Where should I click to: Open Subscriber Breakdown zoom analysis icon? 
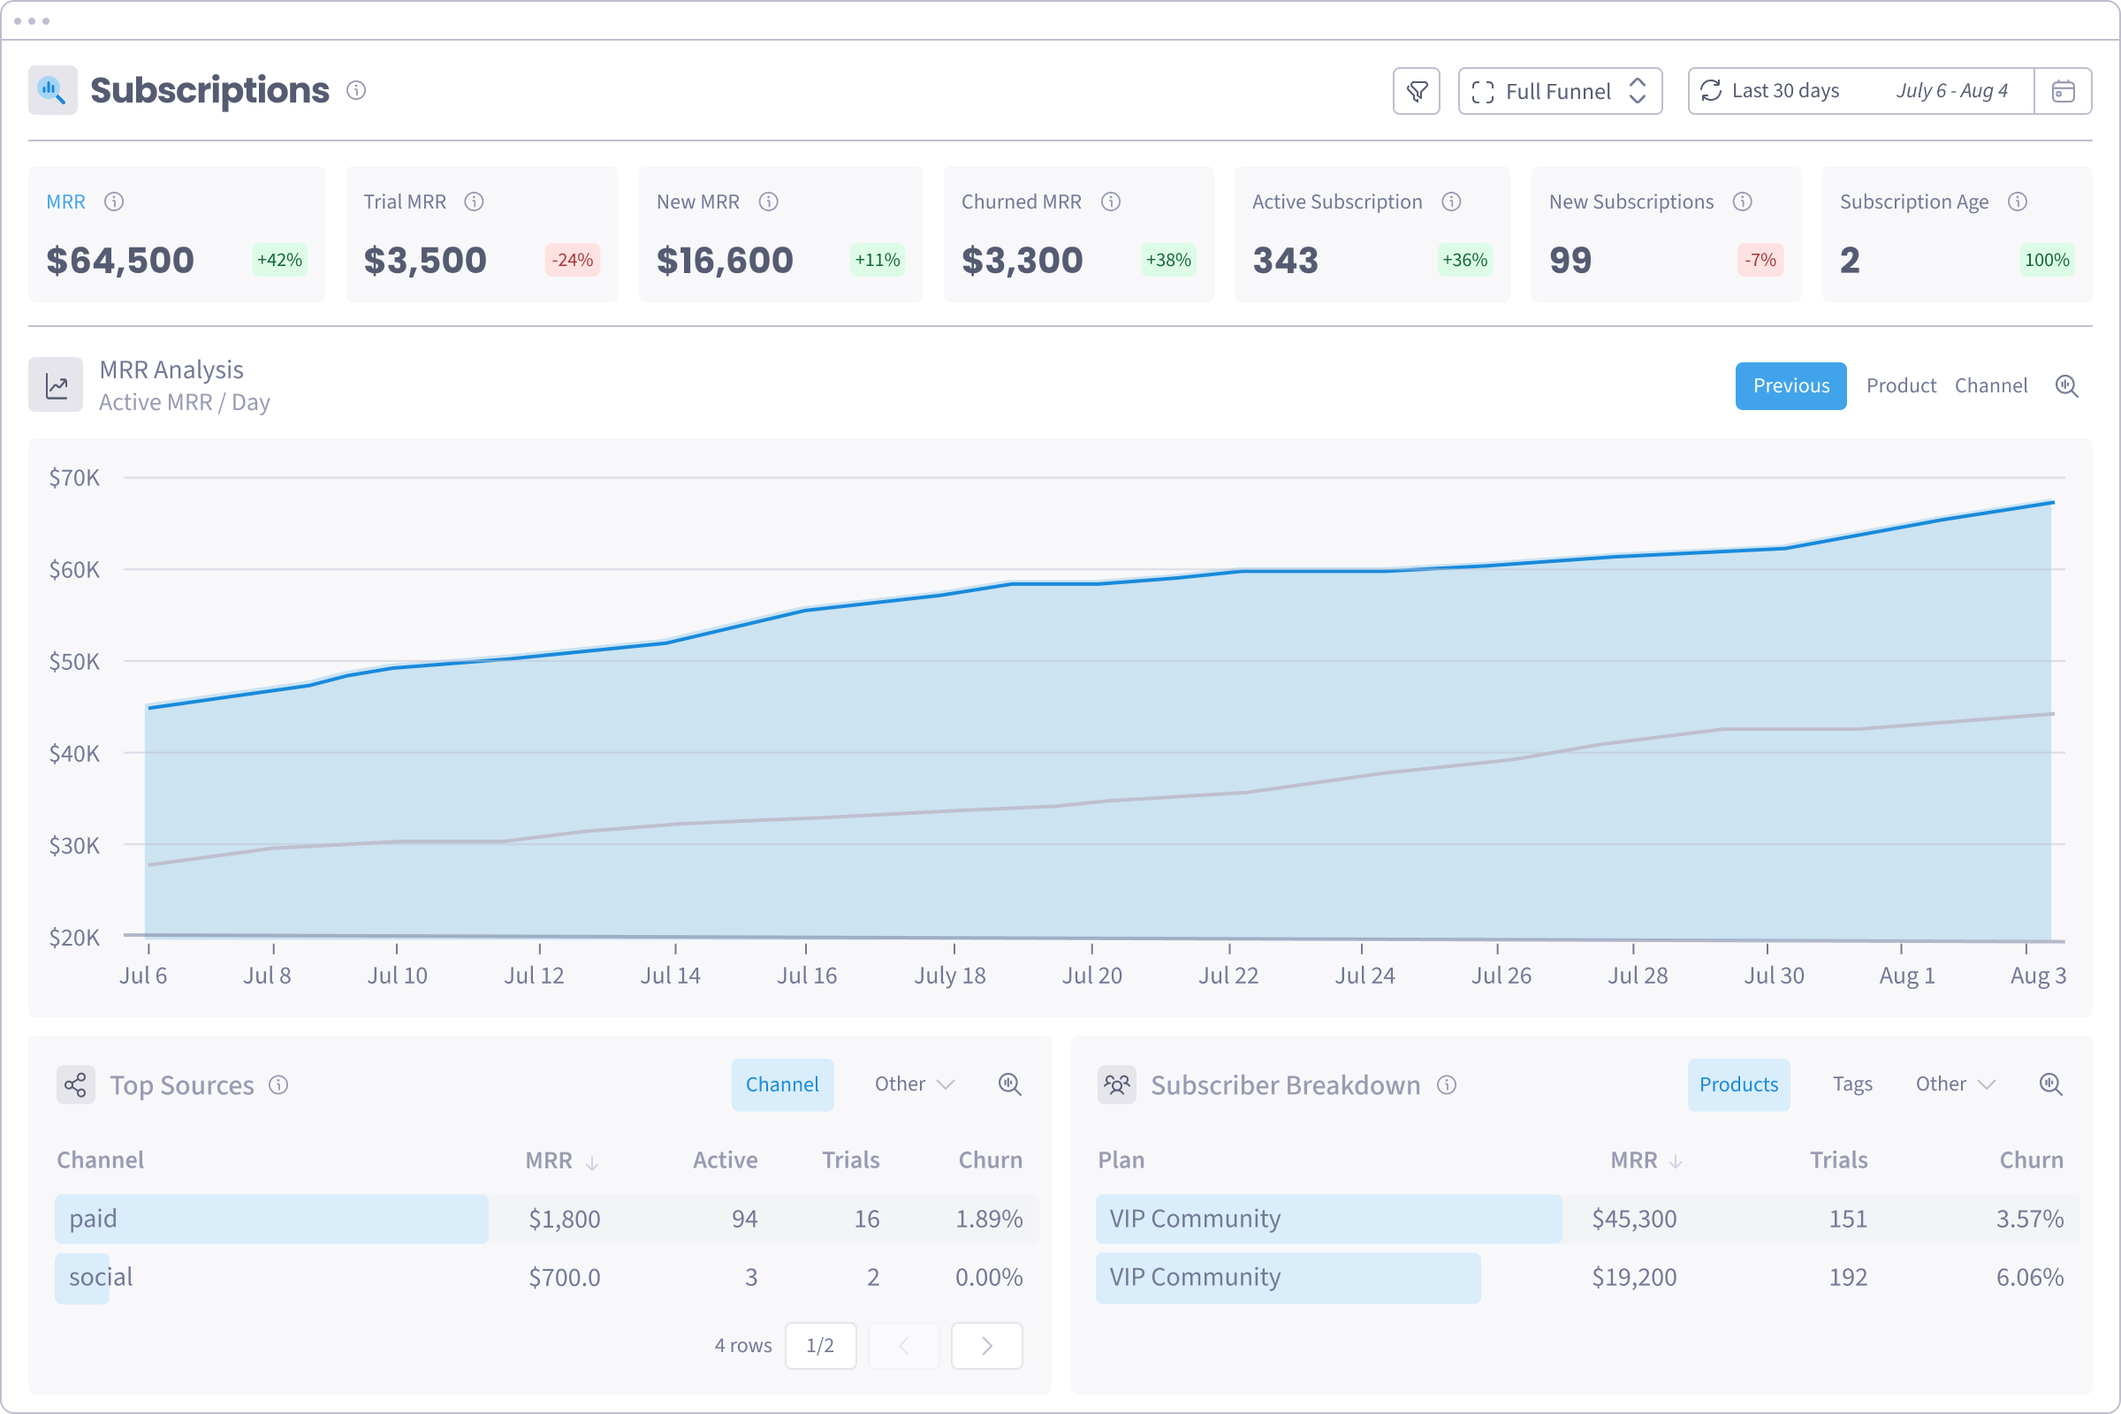[2049, 1084]
